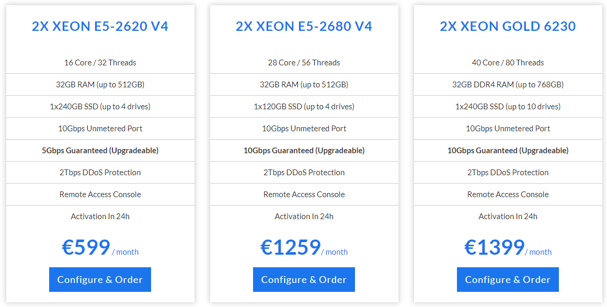
Task: Select the €599 / month price
Action: coord(100,247)
